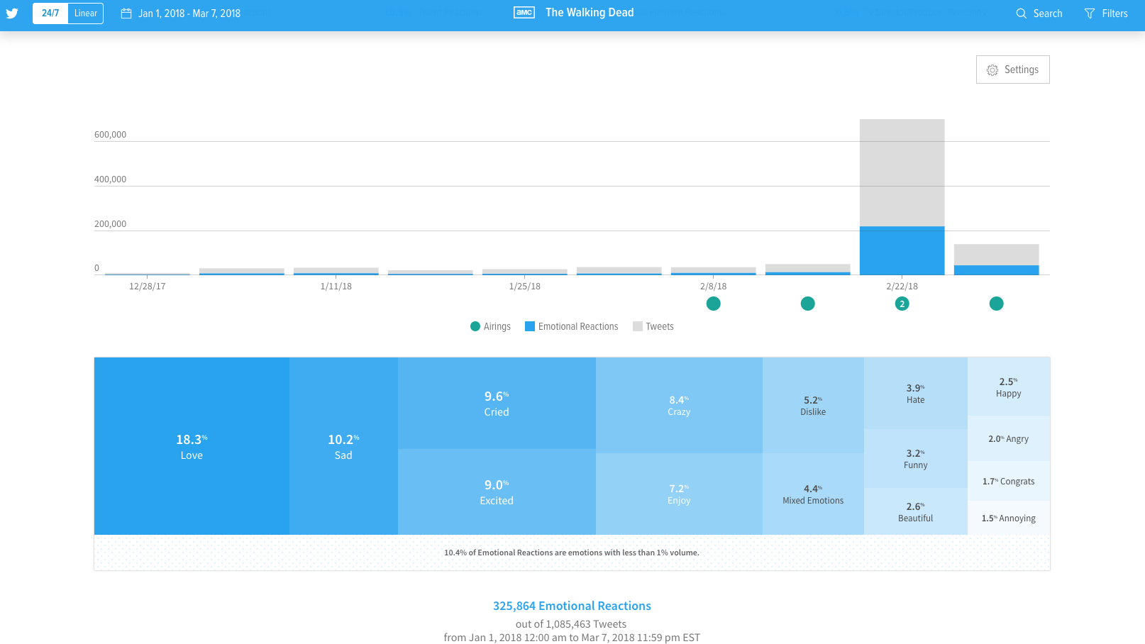Select the airing marker numbered 2
This screenshot has height=644, width=1145.
(x=902, y=304)
